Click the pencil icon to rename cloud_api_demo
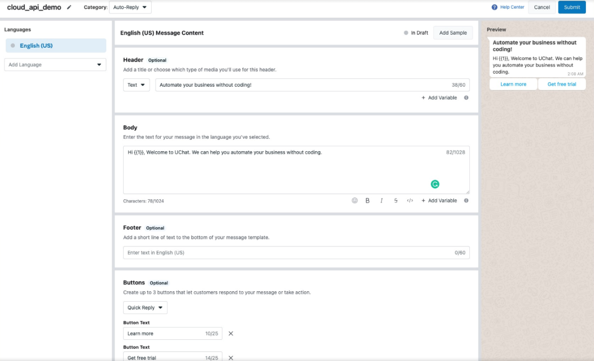The height and width of the screenshot is (361, 594). (x=69, y=7)
